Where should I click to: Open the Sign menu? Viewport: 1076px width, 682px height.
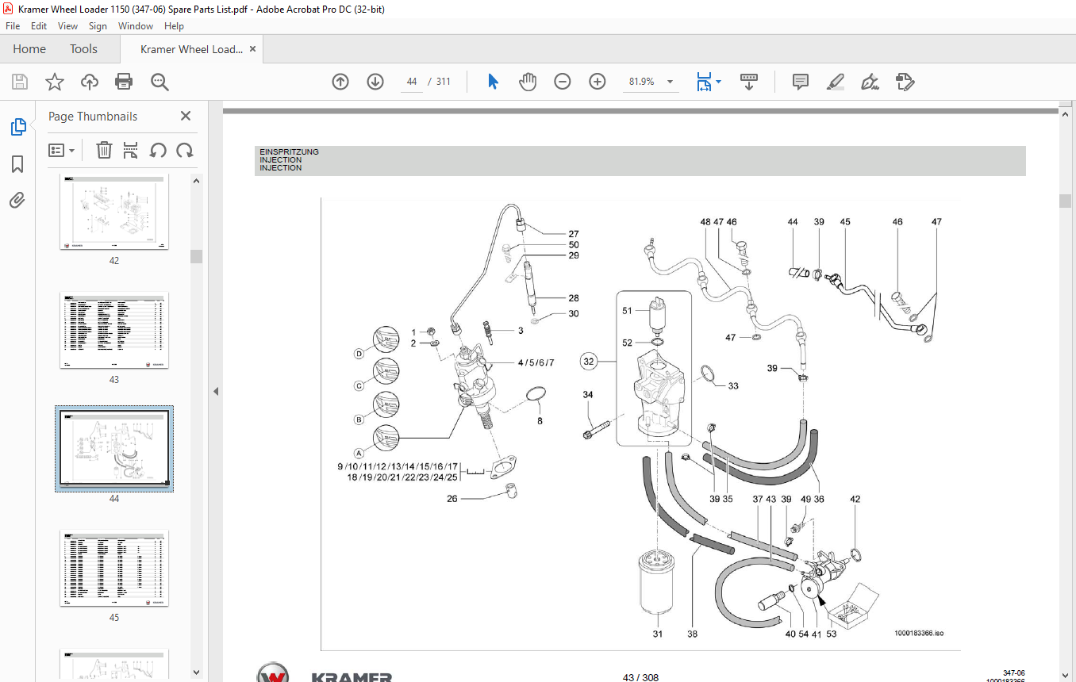click(x=98, y=26)
